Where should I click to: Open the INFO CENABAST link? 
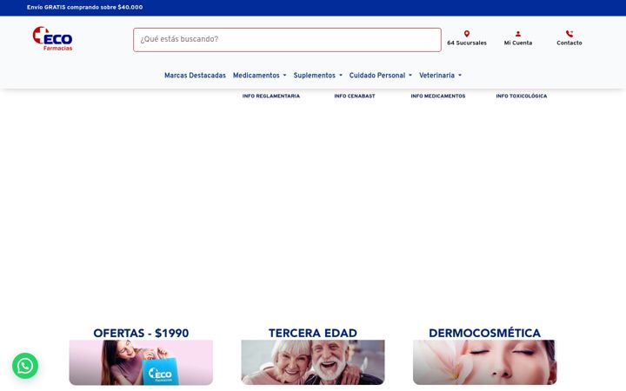click(355, 96)
